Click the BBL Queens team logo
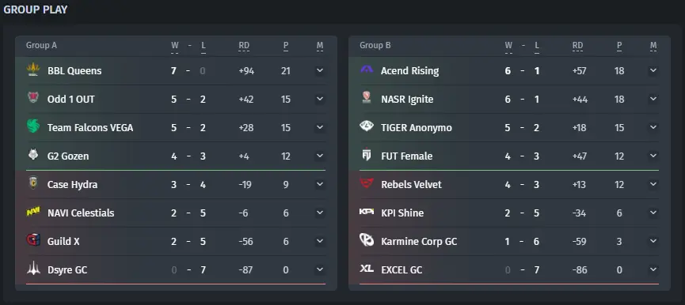 [33, 70]
